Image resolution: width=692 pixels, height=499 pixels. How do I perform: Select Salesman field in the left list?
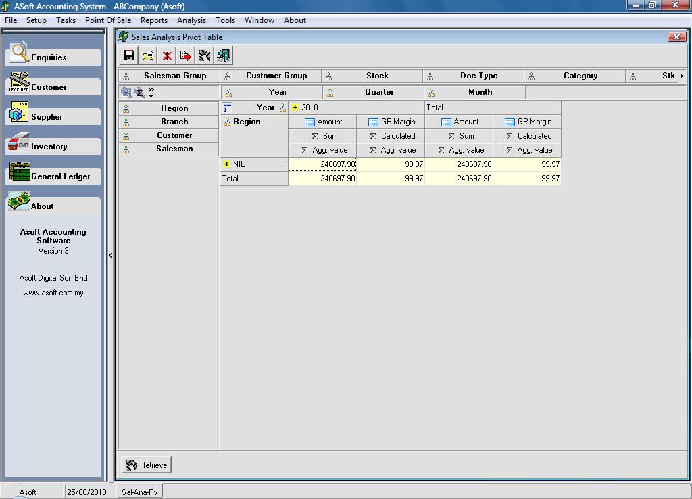pos(168,149)
